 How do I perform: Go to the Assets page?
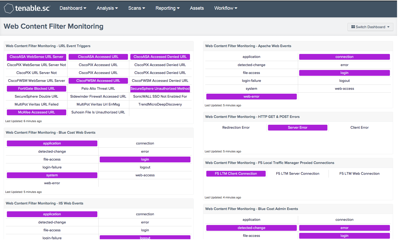click(x=197, y=8)
